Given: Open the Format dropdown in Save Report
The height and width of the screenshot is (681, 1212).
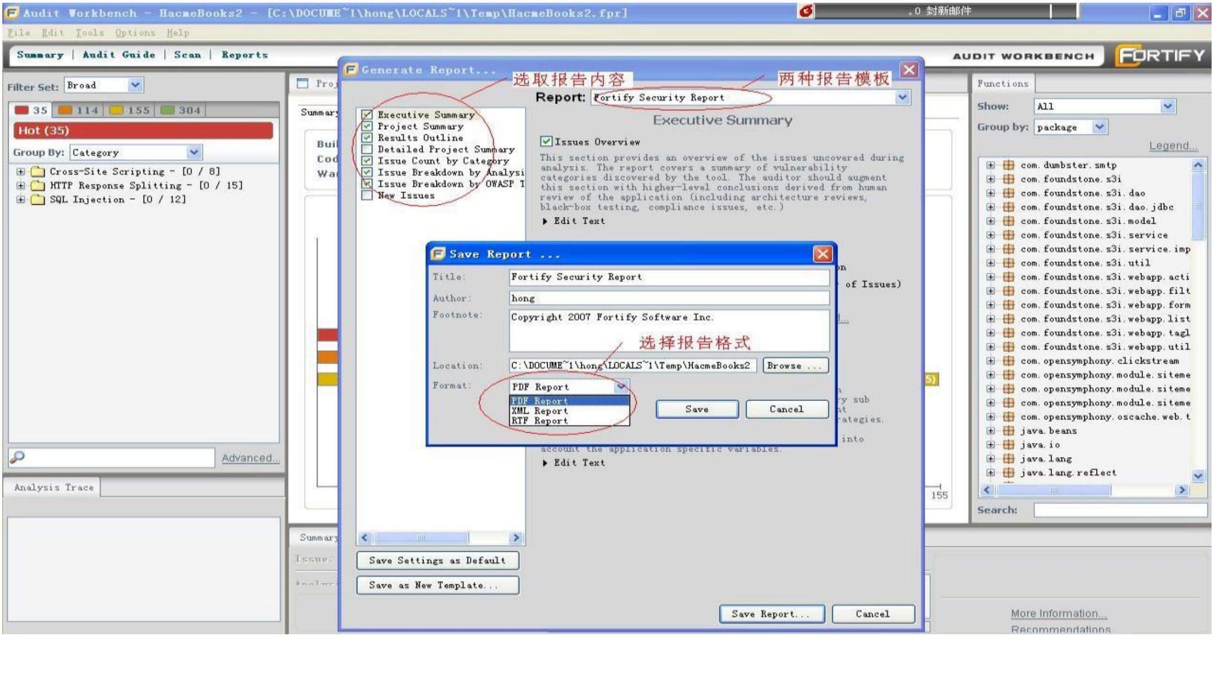Looking at the screenshot, I should coord(621,386).
